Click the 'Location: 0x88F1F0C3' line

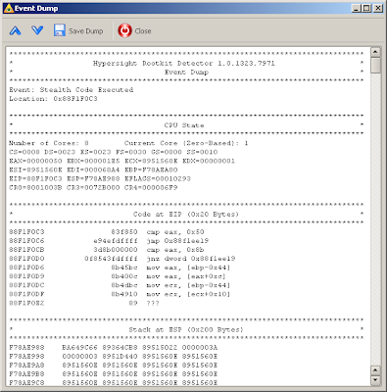coord(53,99)
